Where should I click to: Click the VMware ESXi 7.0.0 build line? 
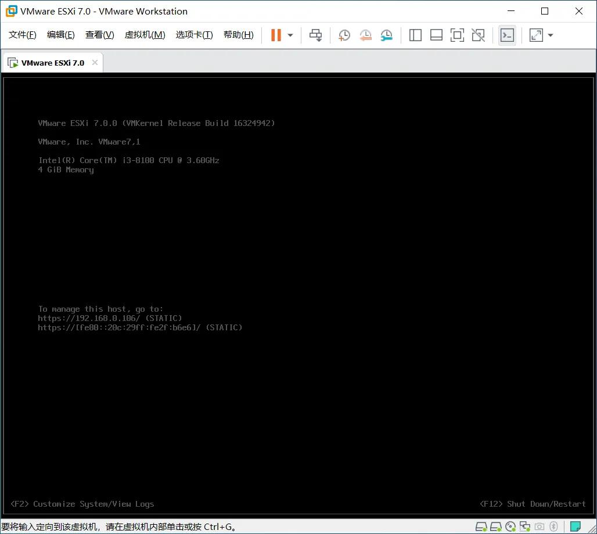156,123
